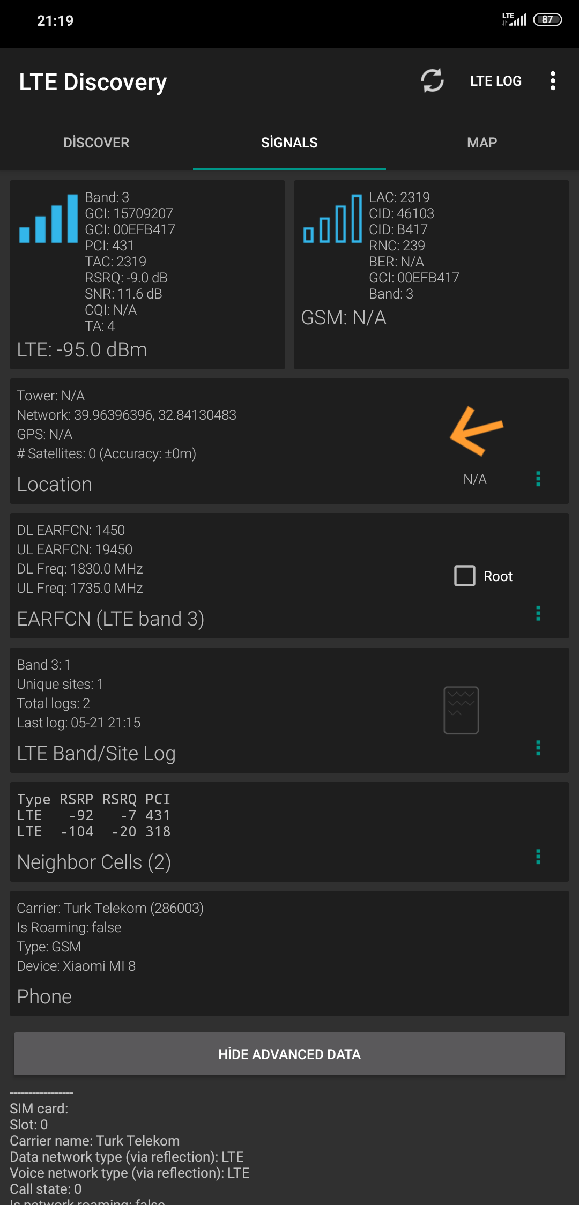Tap the LTE signal strength bars icon
Screen dimensions: 579x1205
[x=48, y=218]
